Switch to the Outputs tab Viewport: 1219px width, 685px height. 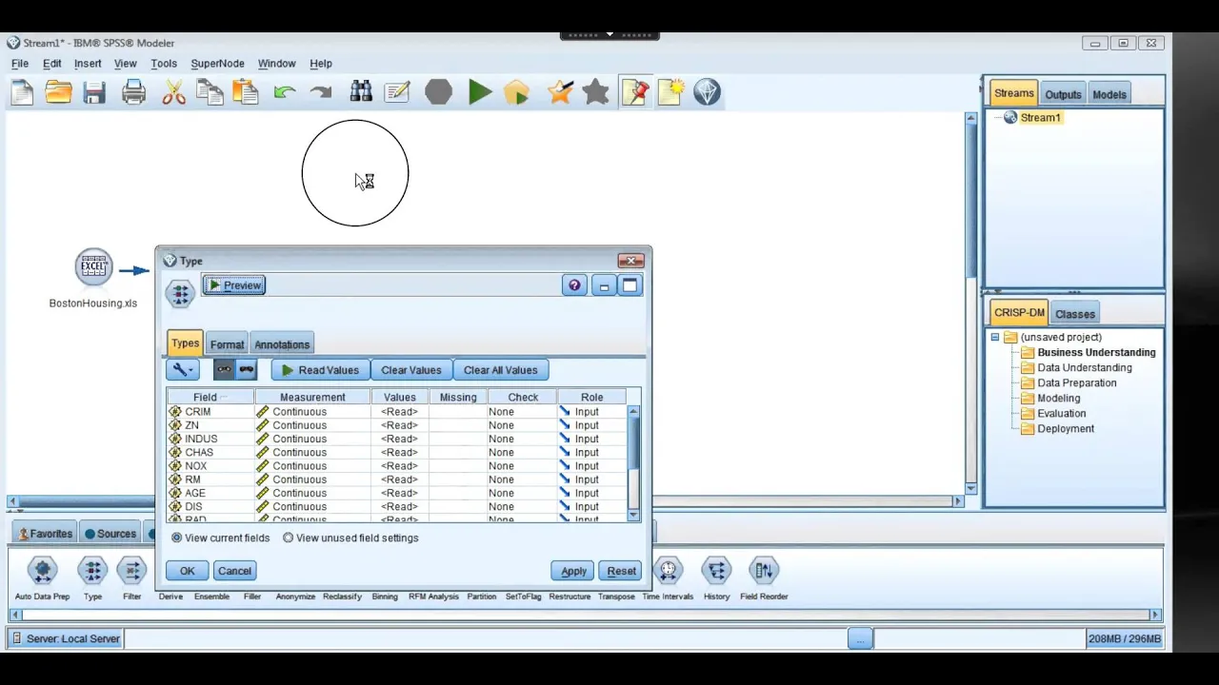coord(1063,94)
